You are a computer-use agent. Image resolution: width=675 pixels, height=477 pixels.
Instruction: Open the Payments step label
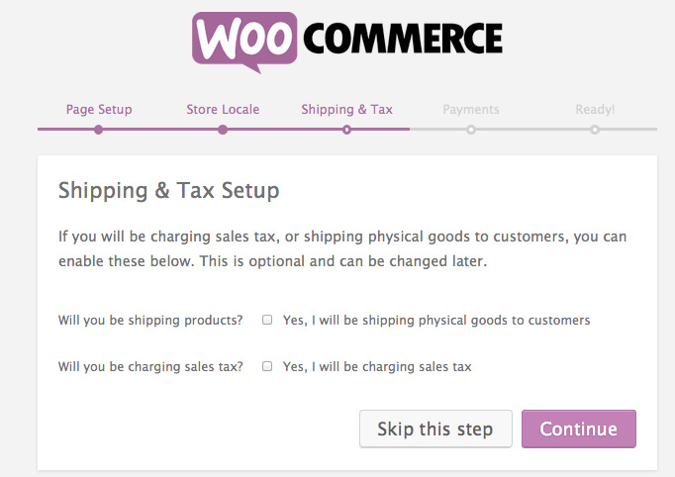tap(471, 109)
